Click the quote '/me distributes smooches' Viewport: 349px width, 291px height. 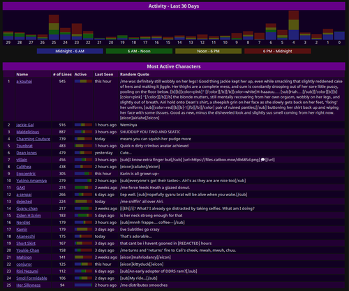pyautogui.click(x=144, y=285)
